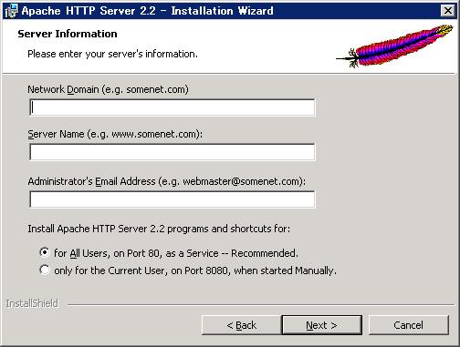This screenshot has height=347, width=460.
Task: Click the 'Network Domain (e.g. somenet.com)' label
Action: pyautogui.click(x=108, y=89)
